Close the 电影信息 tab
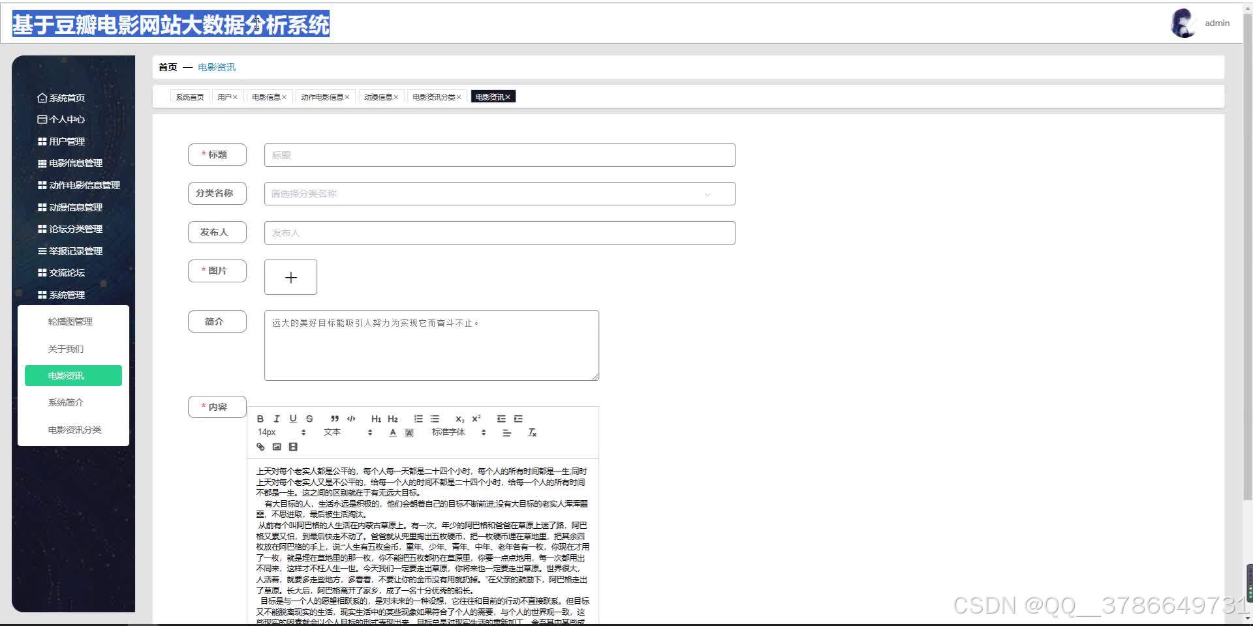Screen dimensions: 1253x626 pyautogui.click(x=285, y=97)
